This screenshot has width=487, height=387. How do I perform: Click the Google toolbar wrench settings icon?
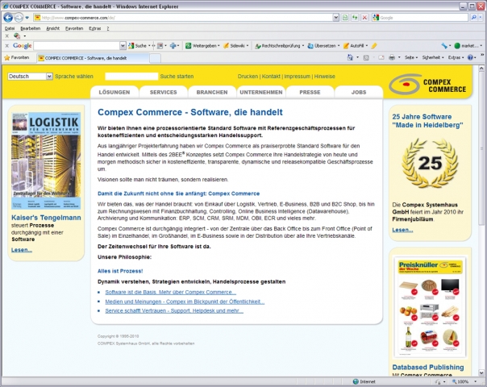pyautogui.click(x=445, y=46)
